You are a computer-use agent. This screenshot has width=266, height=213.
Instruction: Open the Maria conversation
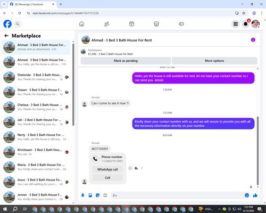tap(36, 167)
